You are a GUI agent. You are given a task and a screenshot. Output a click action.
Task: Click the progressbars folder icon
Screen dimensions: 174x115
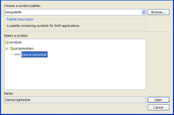(x=12, y=48)
